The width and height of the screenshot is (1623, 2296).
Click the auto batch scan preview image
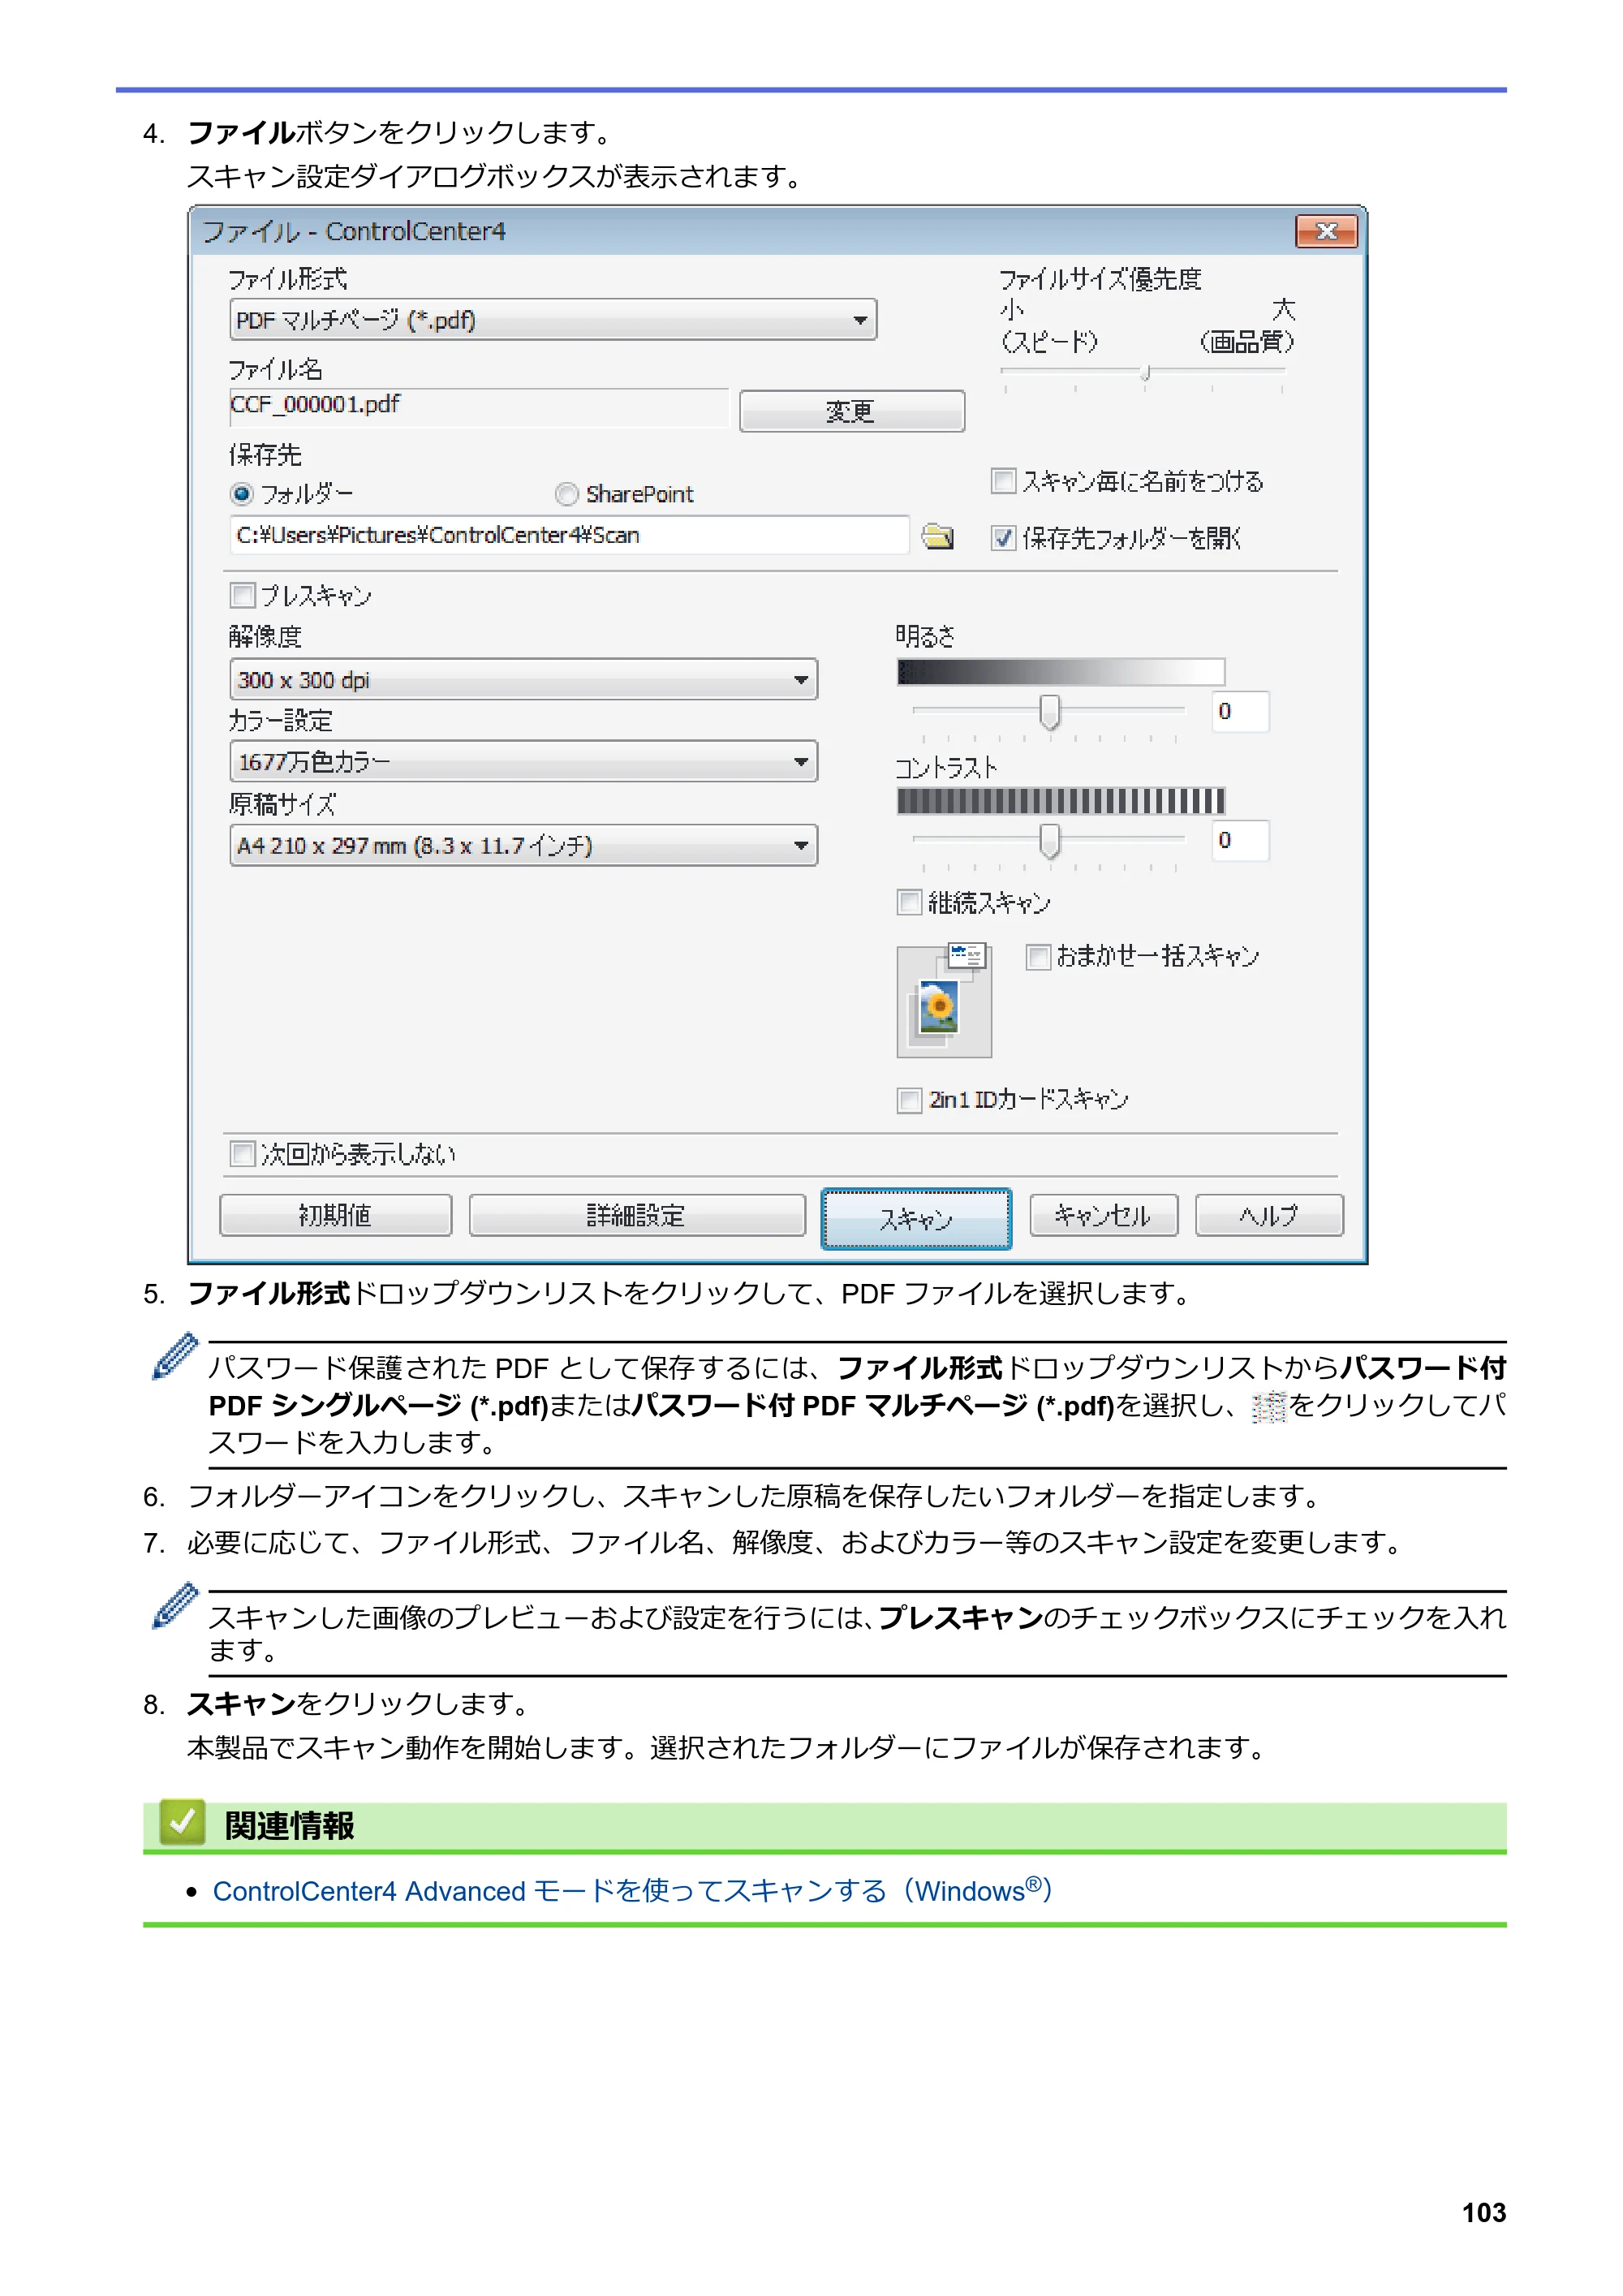[x=943, y=1000]
